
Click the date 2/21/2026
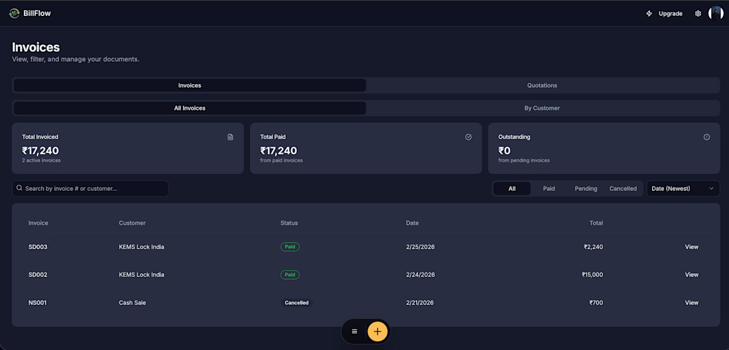(420, 302)
